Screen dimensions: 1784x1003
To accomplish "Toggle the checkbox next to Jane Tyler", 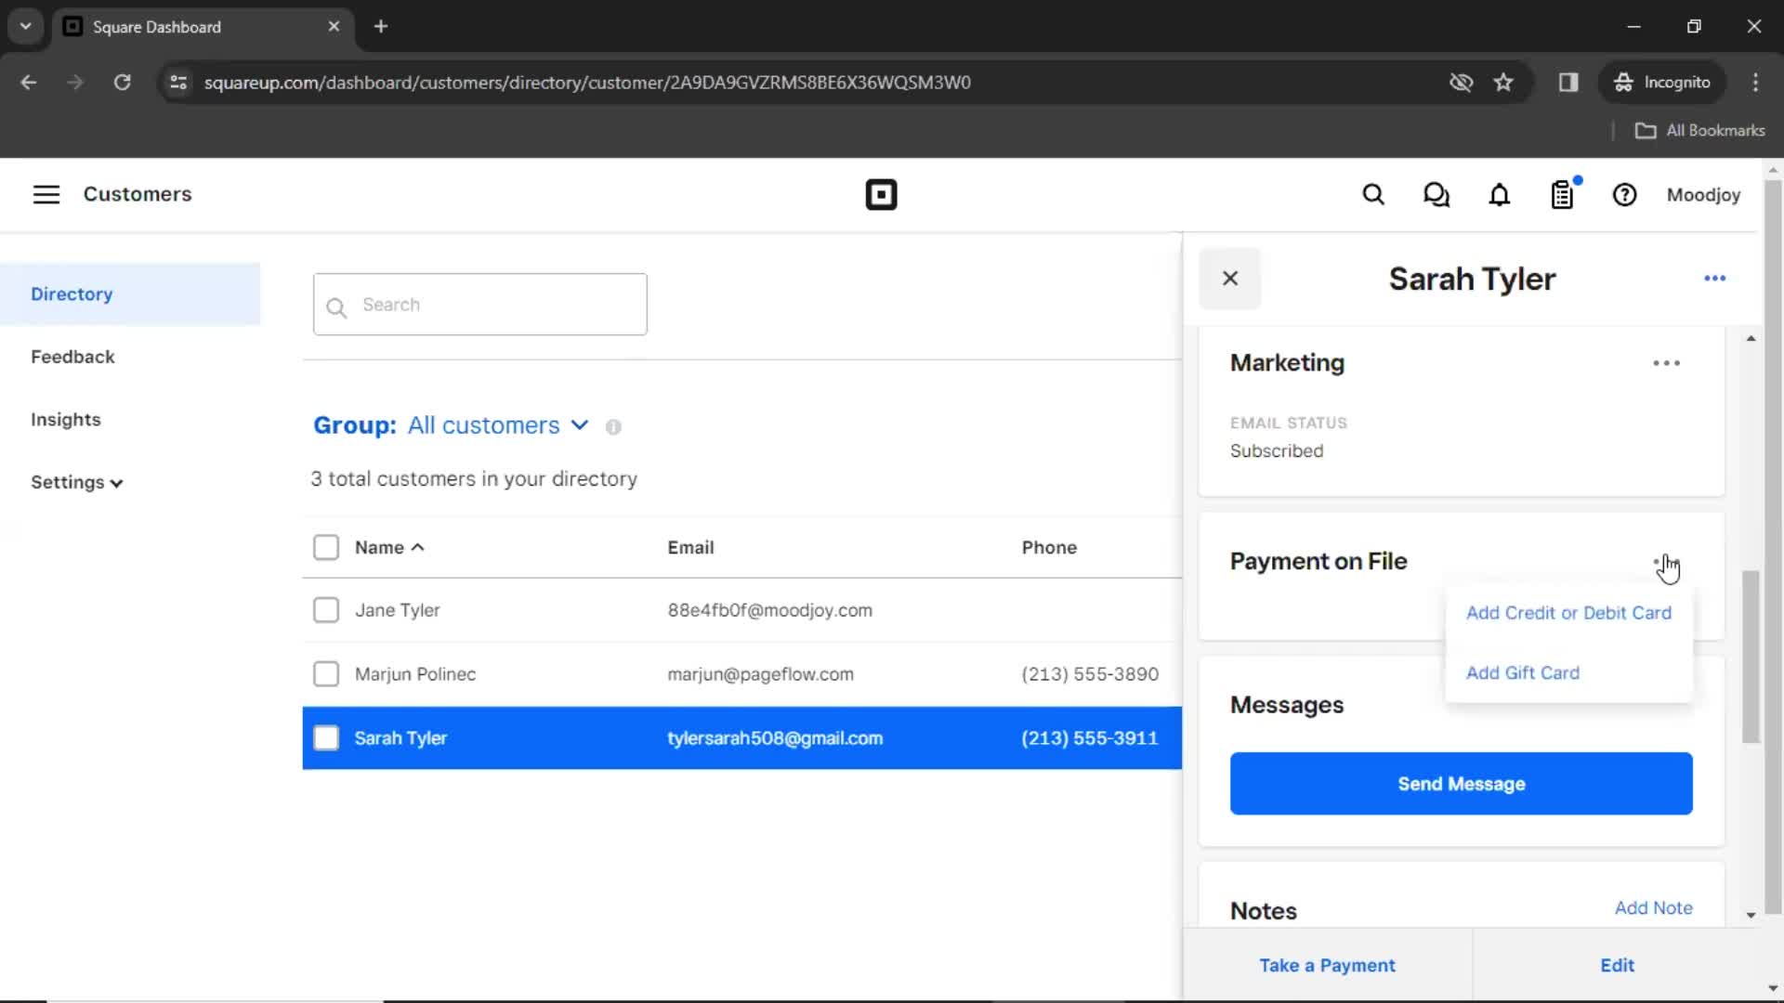I will coord(326,608).
